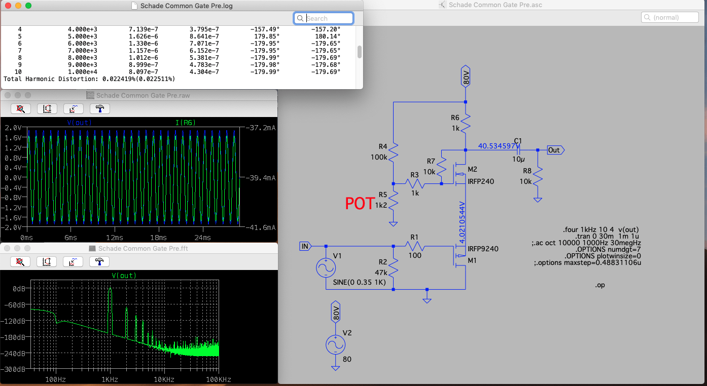Open control panel hammer in the .fft window
707x386 pixels.
[x=100, y=261]
